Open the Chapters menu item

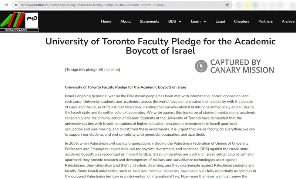click(242, 21)
